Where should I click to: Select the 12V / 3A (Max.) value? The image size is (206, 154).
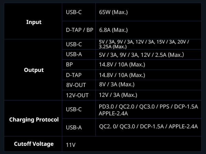pos(118,95)
